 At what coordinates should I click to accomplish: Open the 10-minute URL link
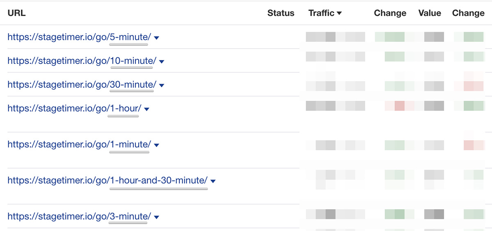coord(82,61)
